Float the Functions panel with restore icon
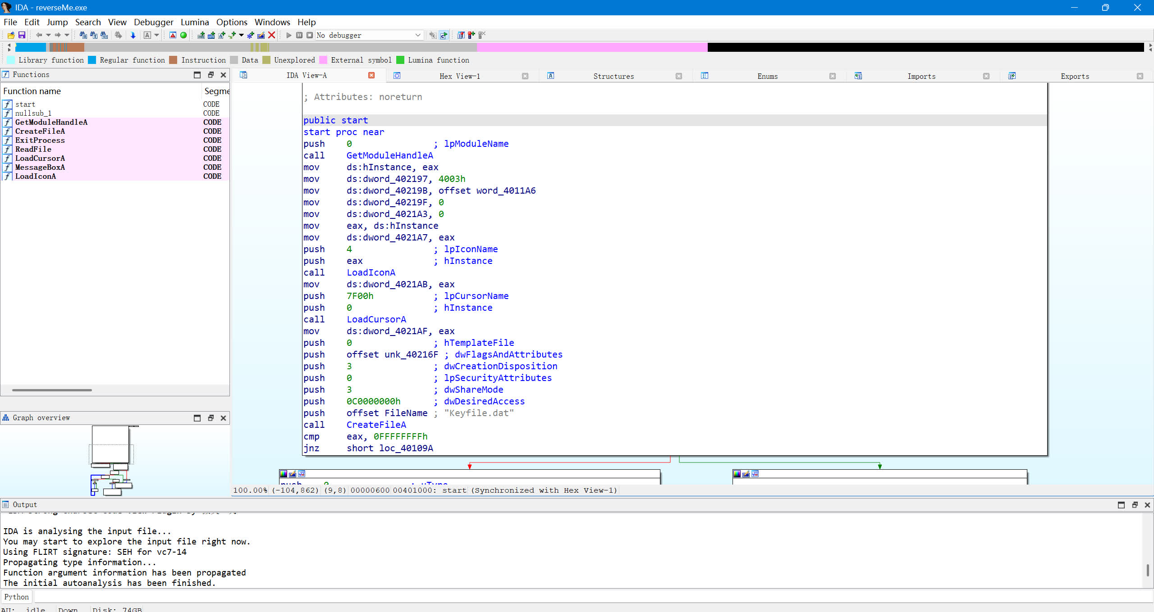 tap(211, 75)
